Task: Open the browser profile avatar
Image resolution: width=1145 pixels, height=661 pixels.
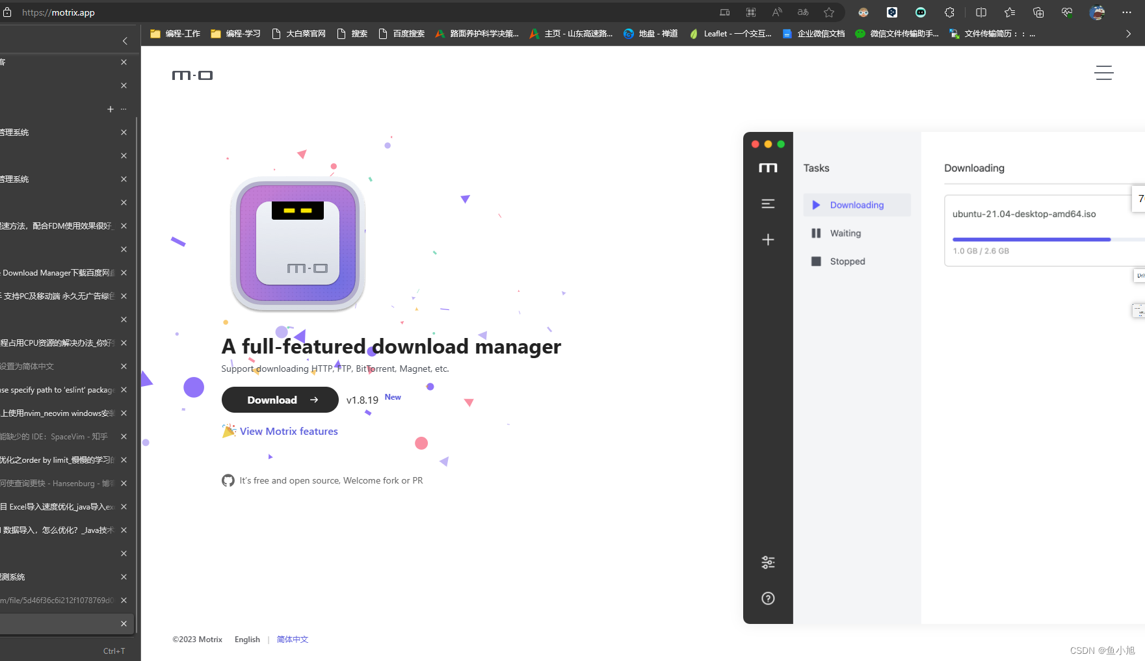Action: tap(1098, 12)
